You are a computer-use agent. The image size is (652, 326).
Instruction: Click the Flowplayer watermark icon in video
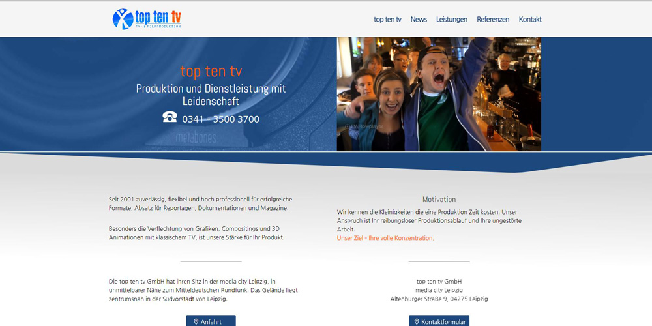tap(348, 126)
